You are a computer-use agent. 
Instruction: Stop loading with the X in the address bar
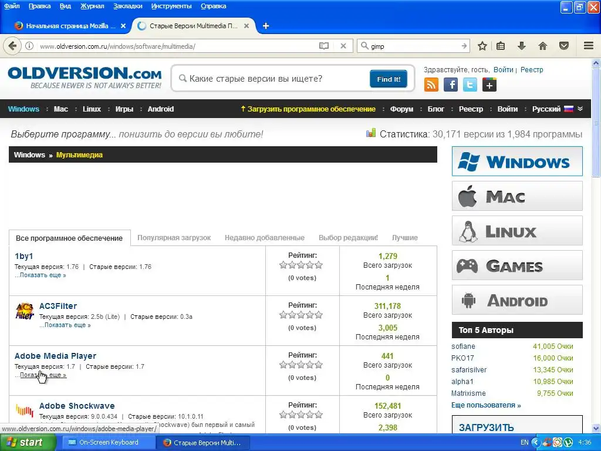(x=343, y=46)
